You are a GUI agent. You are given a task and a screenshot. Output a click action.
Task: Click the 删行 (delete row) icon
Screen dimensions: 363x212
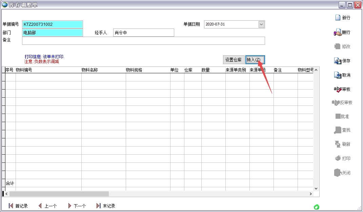tap(338, 33)
